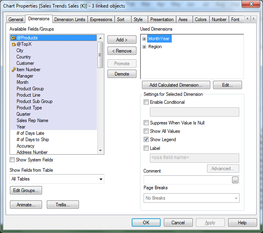The image size is (263, 233).
Task: Enable the Enable Conditional checkbox
Action: pos(146,102)
